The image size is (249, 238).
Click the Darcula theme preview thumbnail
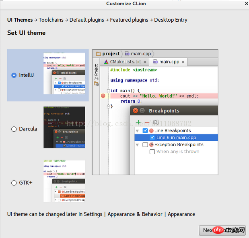point(64,127)
